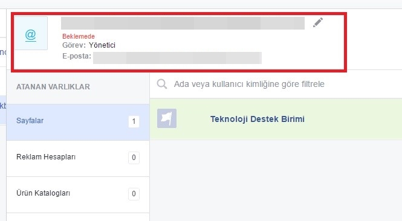Click the 0 badge beside Reklam Hesapları
Viewport: 402px width, 221px height.
[134, 158]
